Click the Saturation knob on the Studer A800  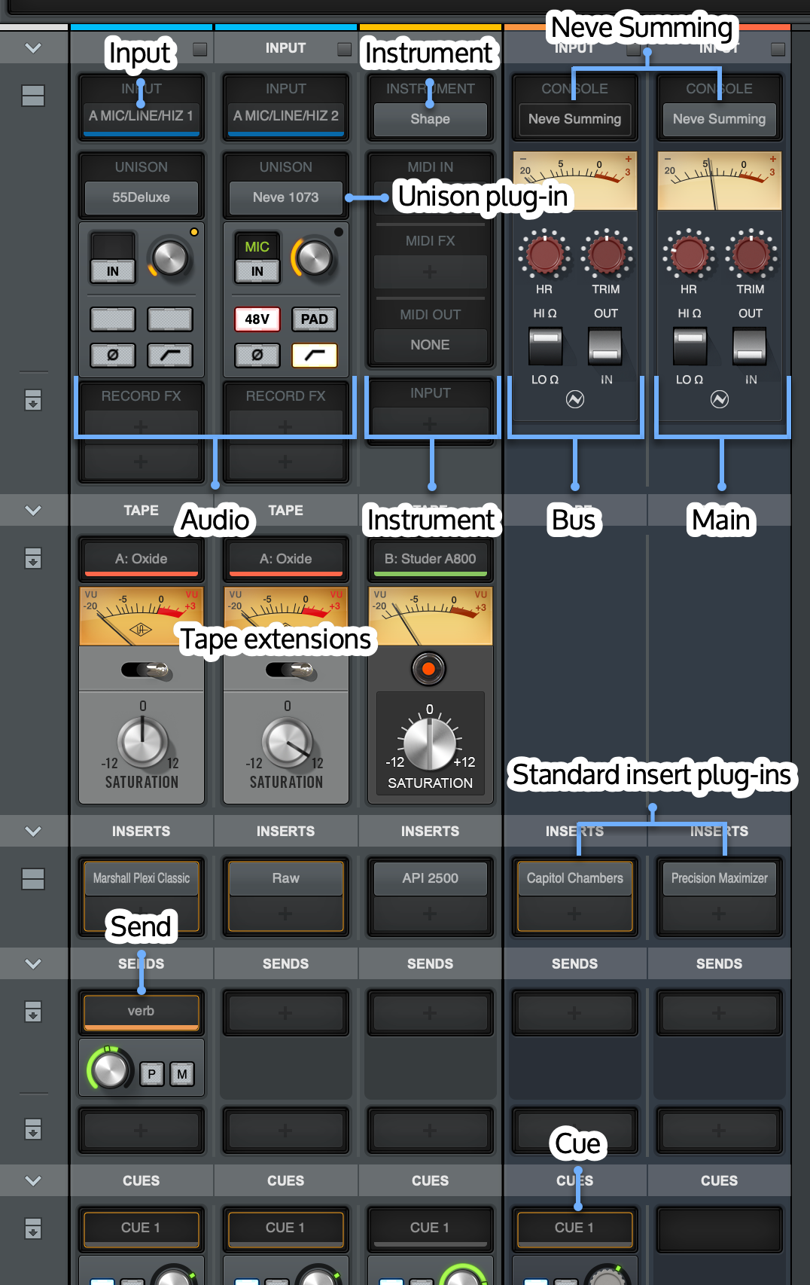[x=430, y=743]
